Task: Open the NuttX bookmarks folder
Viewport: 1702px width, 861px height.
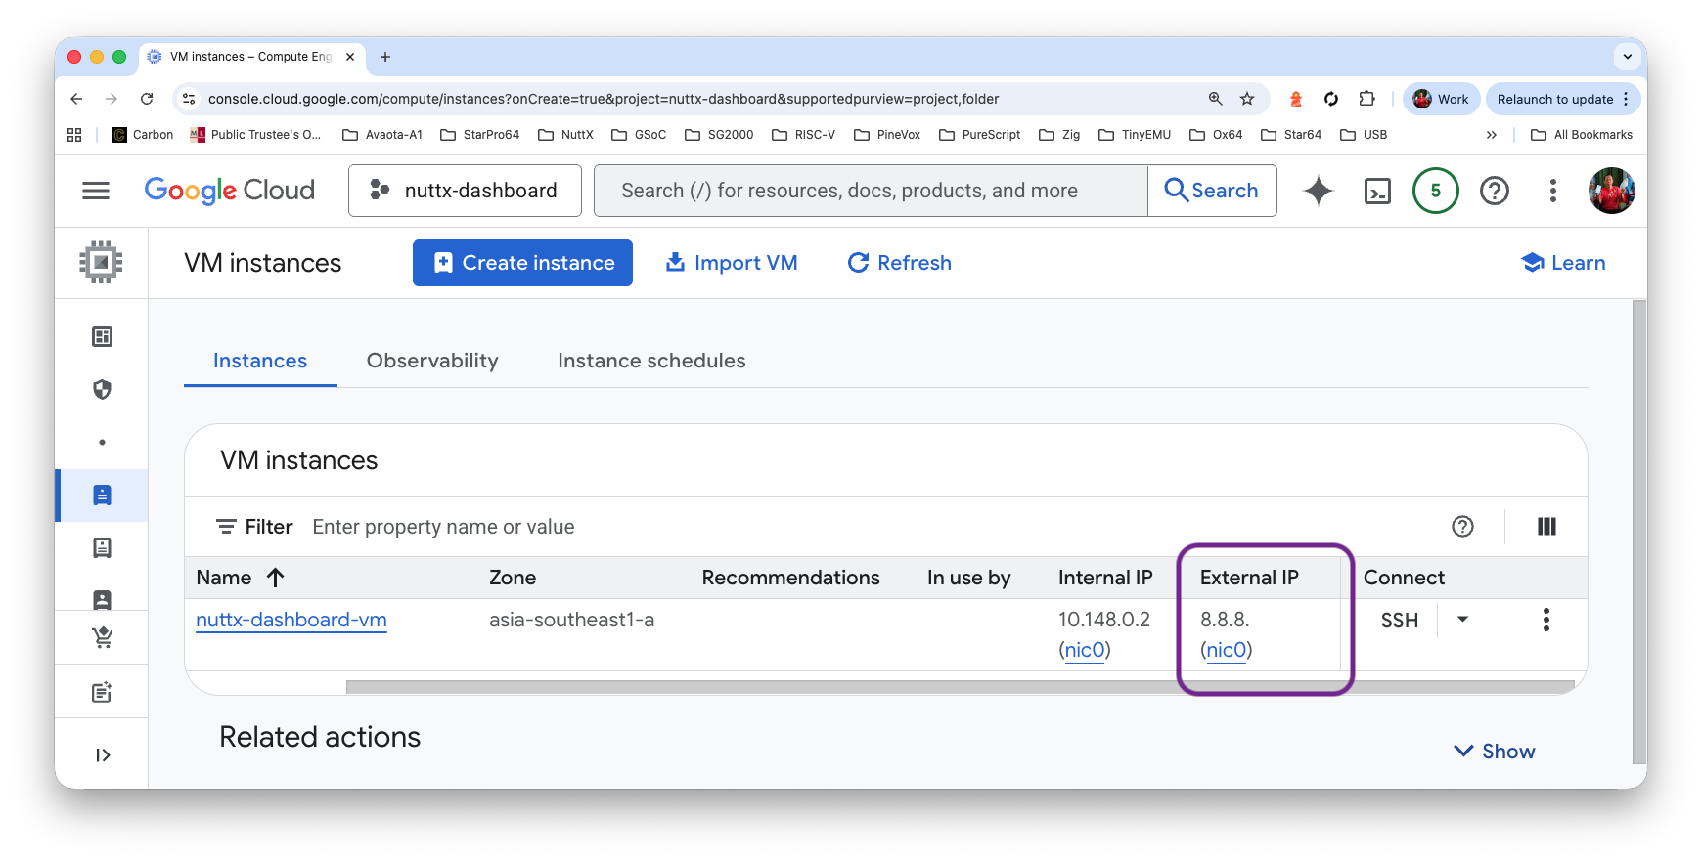Action: point(565,135)
